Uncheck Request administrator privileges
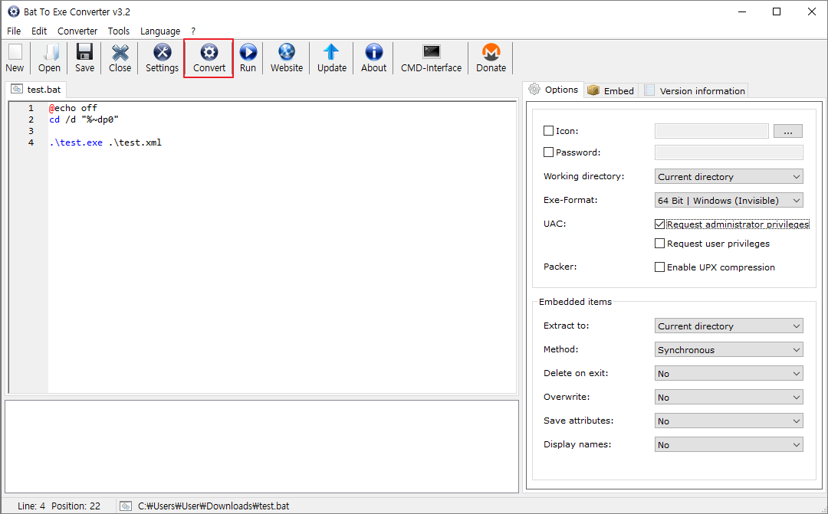This screenshot has width=828, height=514. (x=659, y=224)
